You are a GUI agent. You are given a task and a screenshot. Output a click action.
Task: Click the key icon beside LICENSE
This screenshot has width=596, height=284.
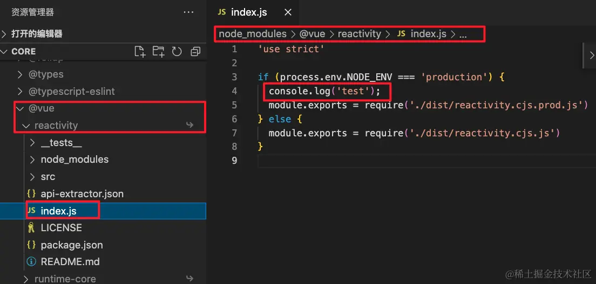(x=31, y=228)
